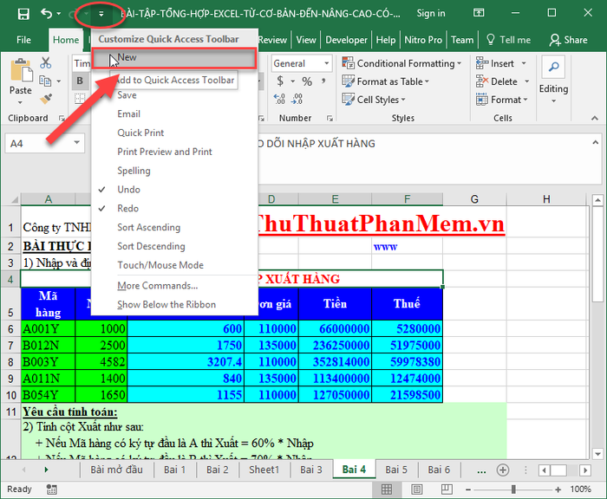Click Sign in at the top
The height and width of the screenshot is (499, 607).
point(431,14)
